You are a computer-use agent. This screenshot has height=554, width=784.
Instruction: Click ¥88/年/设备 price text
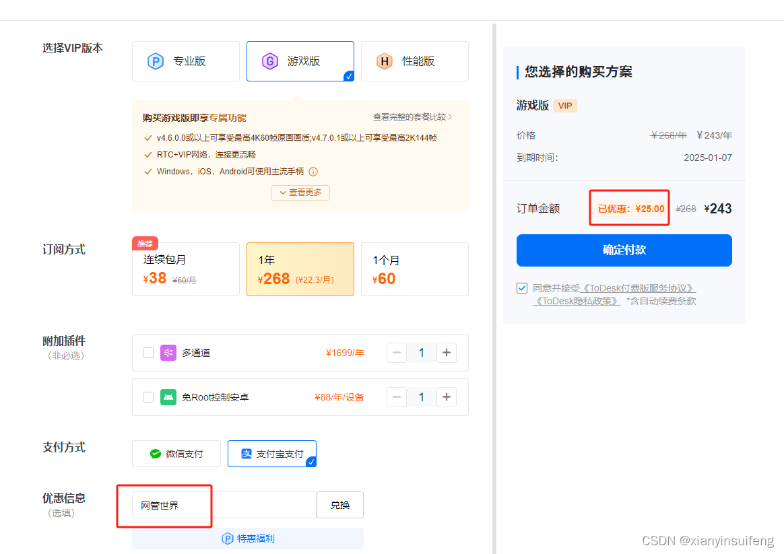[339, 397]
